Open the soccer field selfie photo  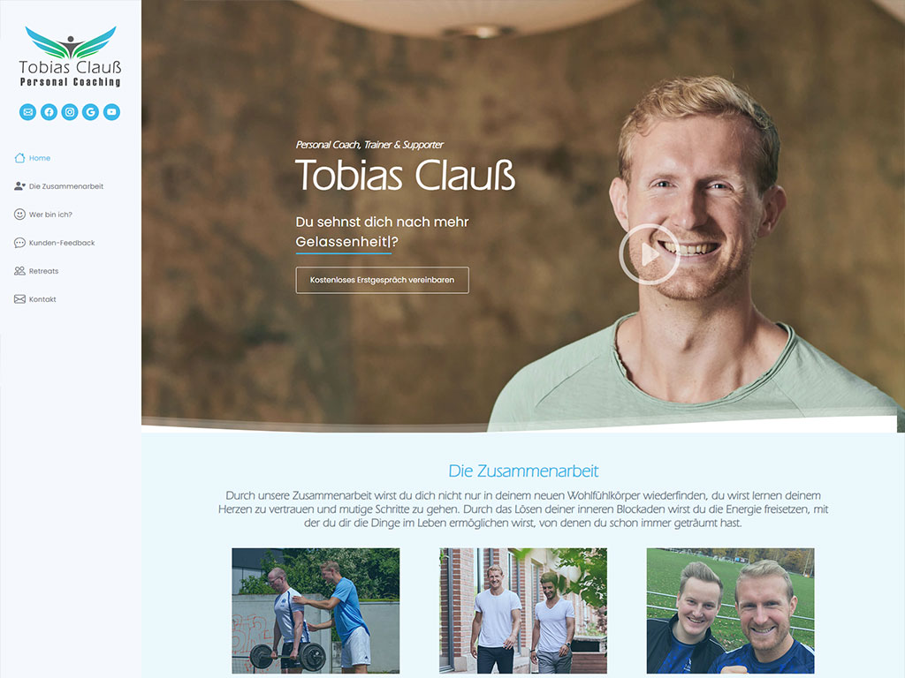[730, 611]
